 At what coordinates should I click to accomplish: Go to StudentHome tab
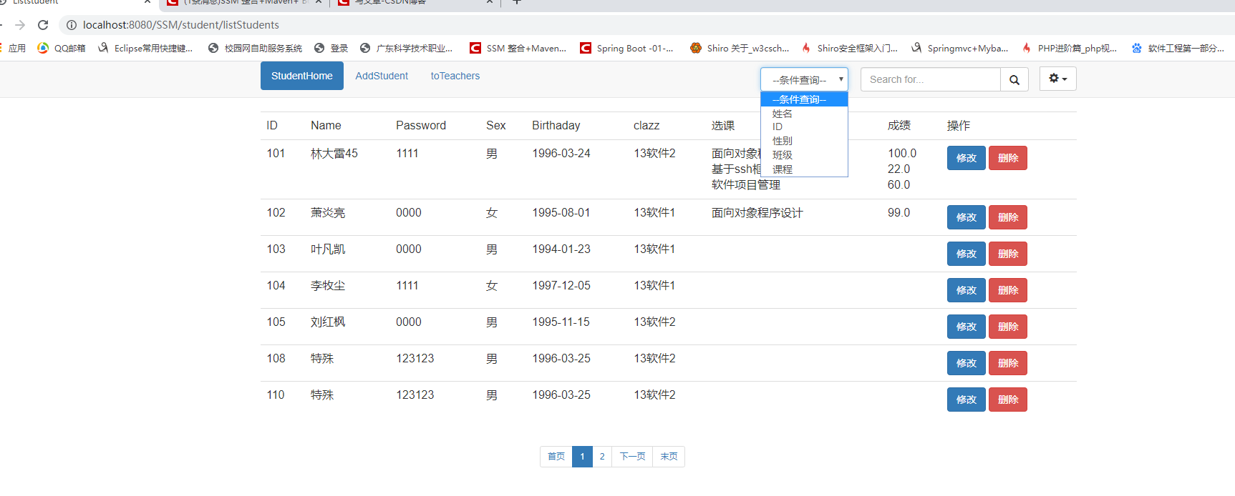[x=302, y=76]
